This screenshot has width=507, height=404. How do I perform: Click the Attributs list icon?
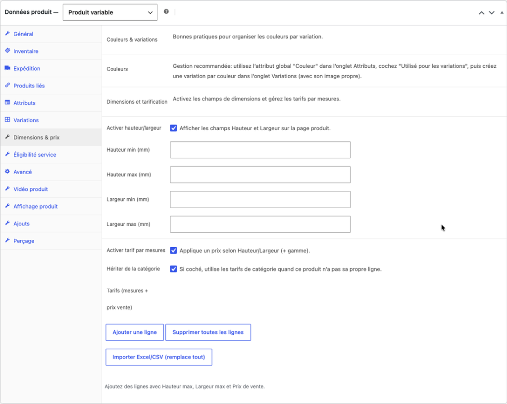(x=7, y=102)
